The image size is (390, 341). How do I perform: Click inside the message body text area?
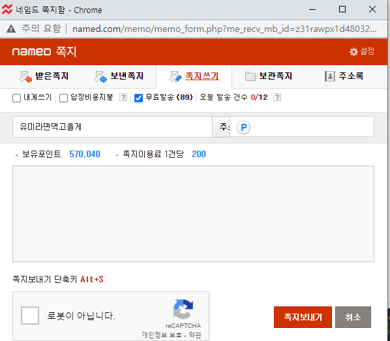tap(193, 214)
